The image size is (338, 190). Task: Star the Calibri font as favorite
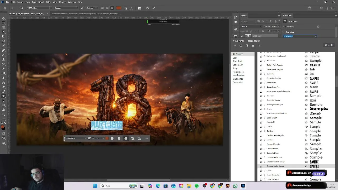tap(261, 127)
